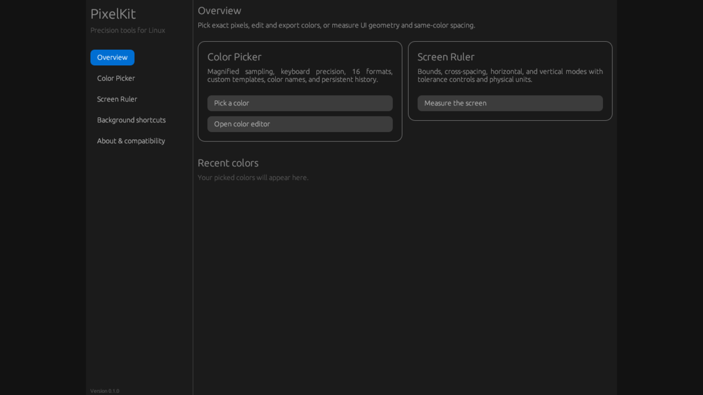The width and height of the screenshot is (703, 395).
Task: Click the Color Picker card title
Action: tap(235, 57)
